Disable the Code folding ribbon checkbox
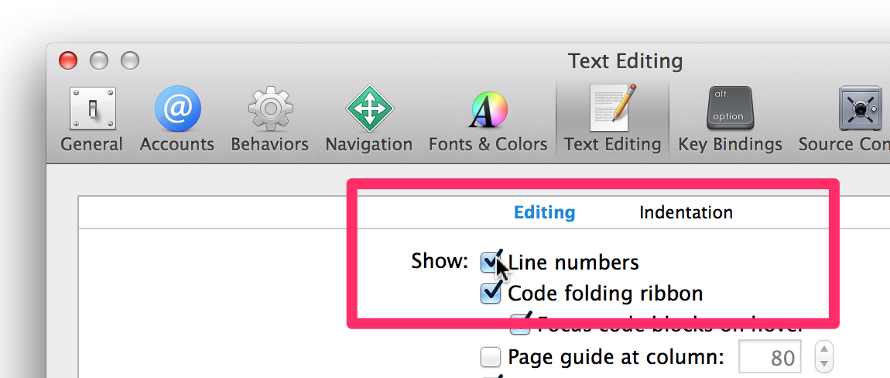This screenshot has height=378, width=890. click(x=491, y=293)
